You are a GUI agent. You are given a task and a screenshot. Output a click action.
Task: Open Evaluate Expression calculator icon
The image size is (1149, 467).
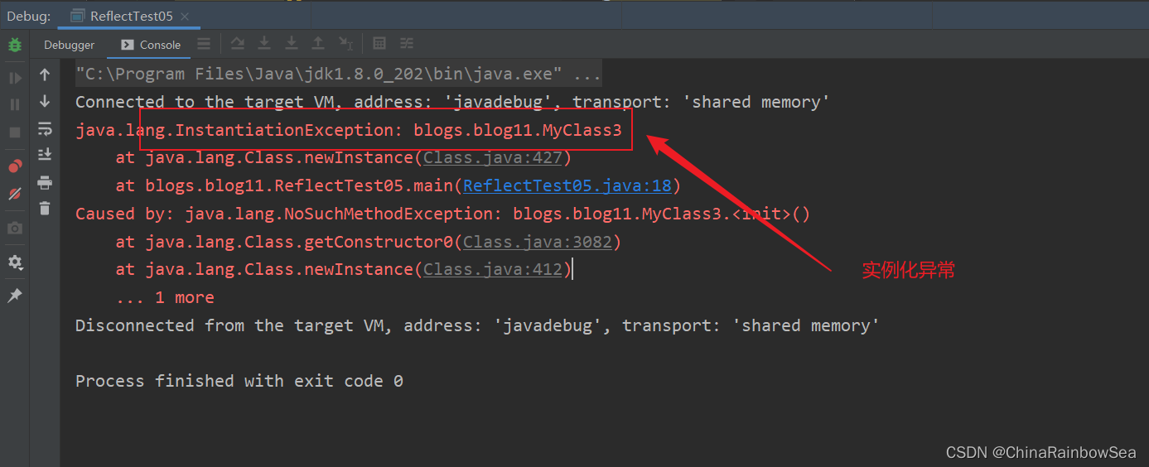tap(379, 44)
